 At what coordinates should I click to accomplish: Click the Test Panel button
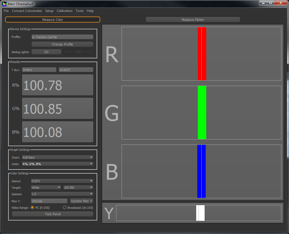point(53,214)
